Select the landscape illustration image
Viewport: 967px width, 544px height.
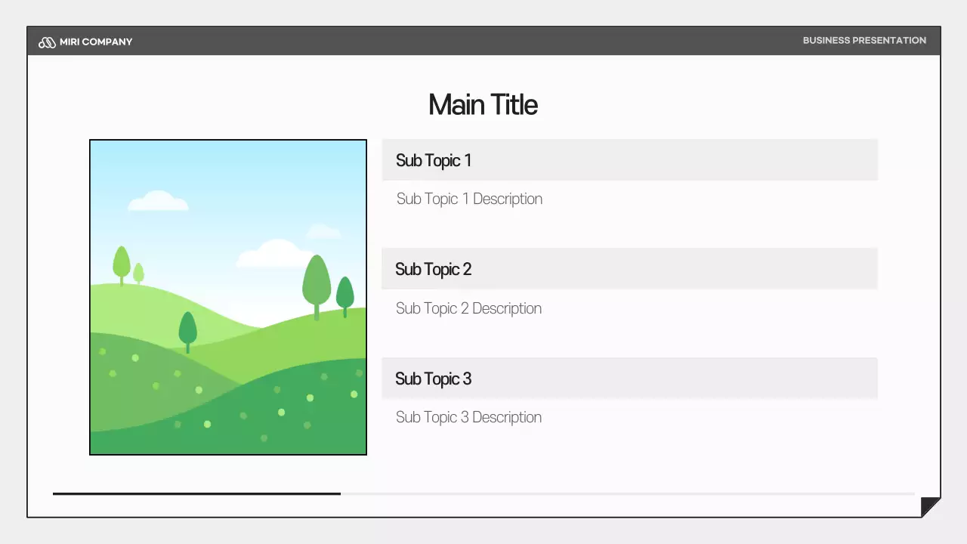(227, 296)
